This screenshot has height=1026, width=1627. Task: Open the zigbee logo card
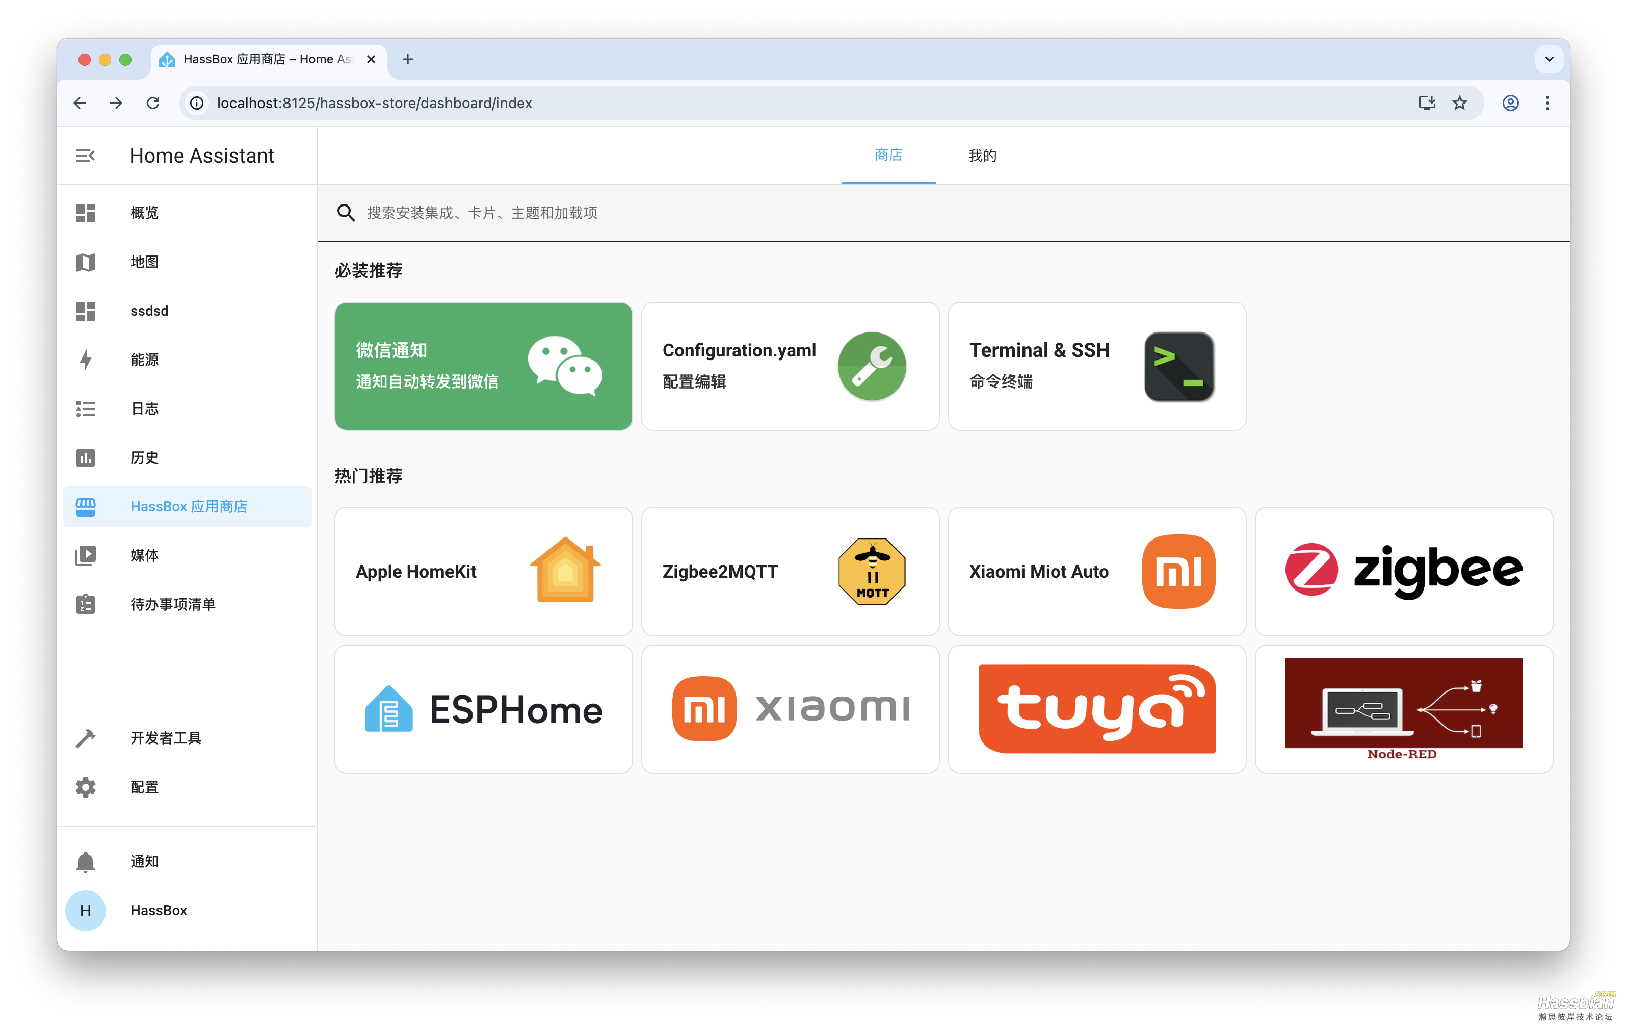click(x=1403, y=571)
